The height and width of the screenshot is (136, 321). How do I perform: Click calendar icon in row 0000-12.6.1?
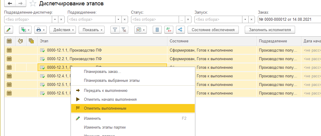pyautogui.click(x=10, y=93)
